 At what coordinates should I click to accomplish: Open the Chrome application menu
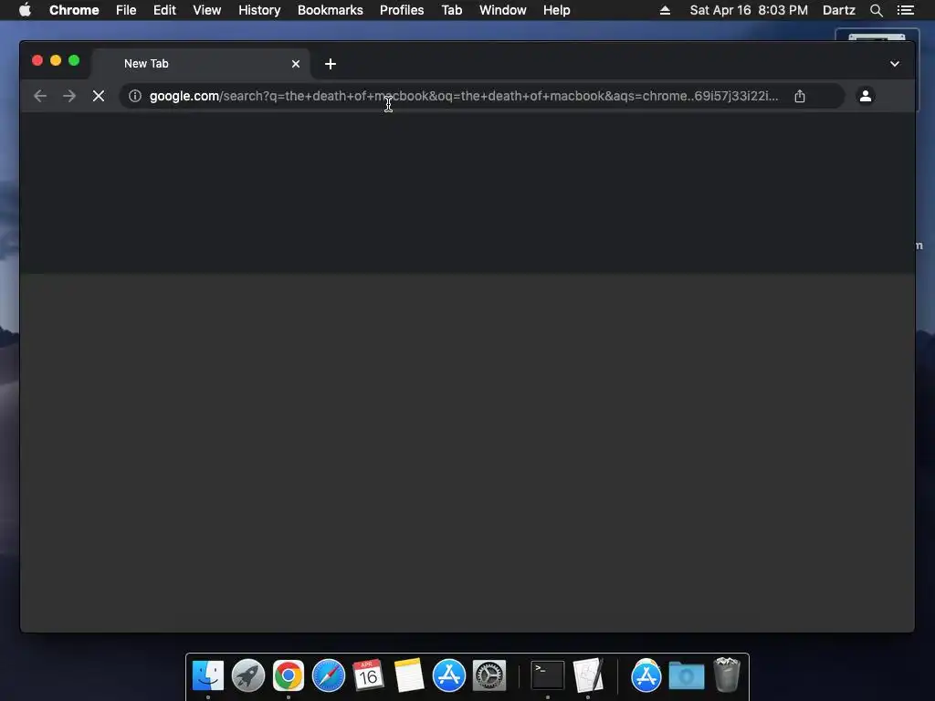click(74, 10)
